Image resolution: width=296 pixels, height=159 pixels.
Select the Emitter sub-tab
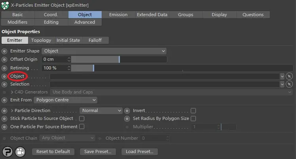click(x=15, y=40)
